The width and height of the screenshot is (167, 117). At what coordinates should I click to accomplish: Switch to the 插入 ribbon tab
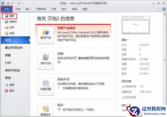(28, 9)
